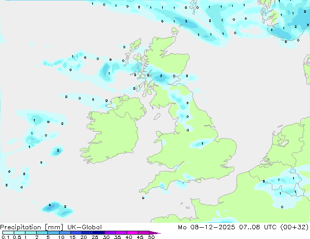Pick the magenta swatch between 40 and 45

(133, 233)
